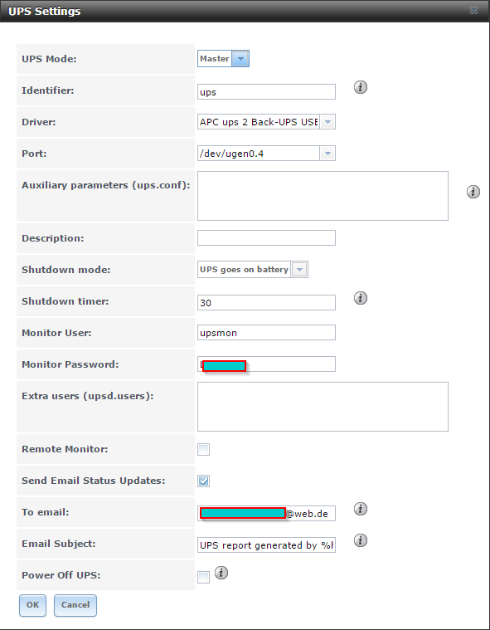Click the OK button
Image resolution: width=490 pixels, height=630 pixels.
[x=32, y=605]
